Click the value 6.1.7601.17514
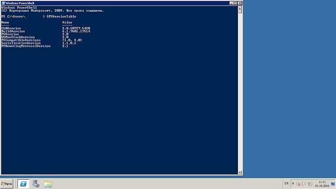Viewport: 336px width, 189px height. click(76, 31)
